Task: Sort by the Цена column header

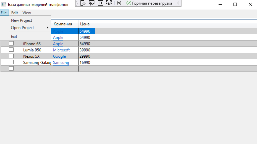Action: point(87,24)
